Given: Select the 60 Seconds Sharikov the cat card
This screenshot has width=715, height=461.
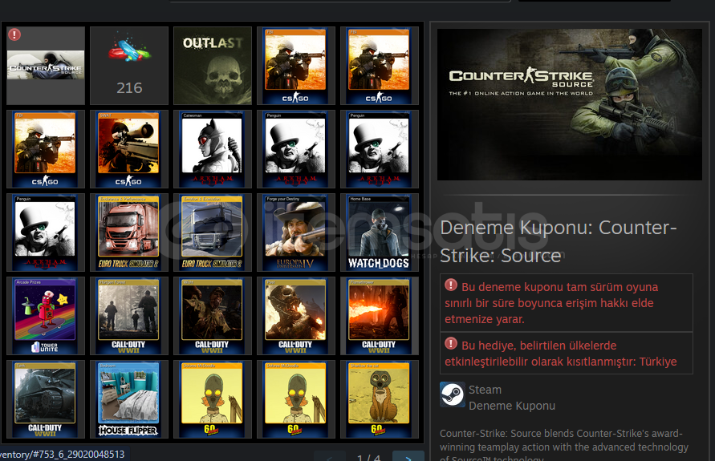Looking at the screenshot, I should point(380,399).
